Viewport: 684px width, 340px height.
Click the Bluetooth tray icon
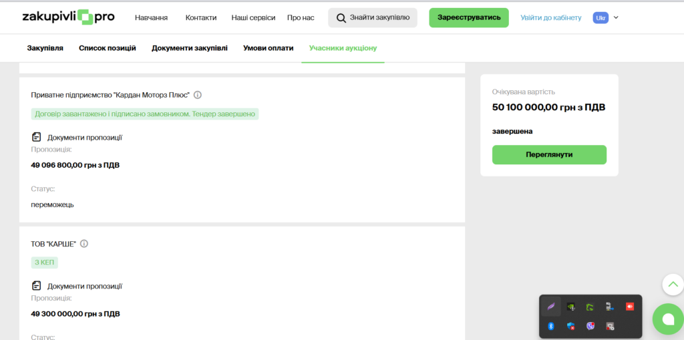coord(551,326)
